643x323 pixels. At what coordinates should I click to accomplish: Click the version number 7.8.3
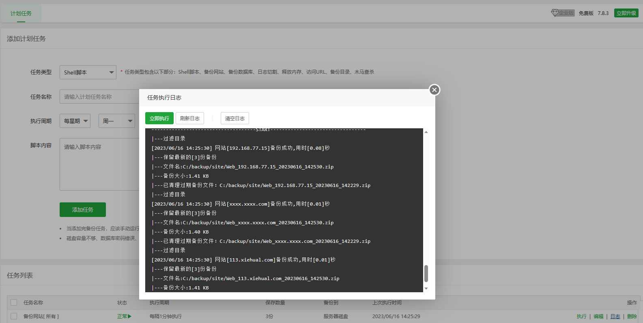(x=603, y=13)
